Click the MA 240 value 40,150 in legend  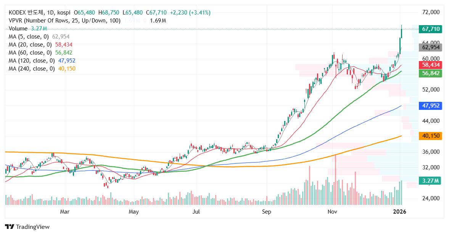click(67, 69)
